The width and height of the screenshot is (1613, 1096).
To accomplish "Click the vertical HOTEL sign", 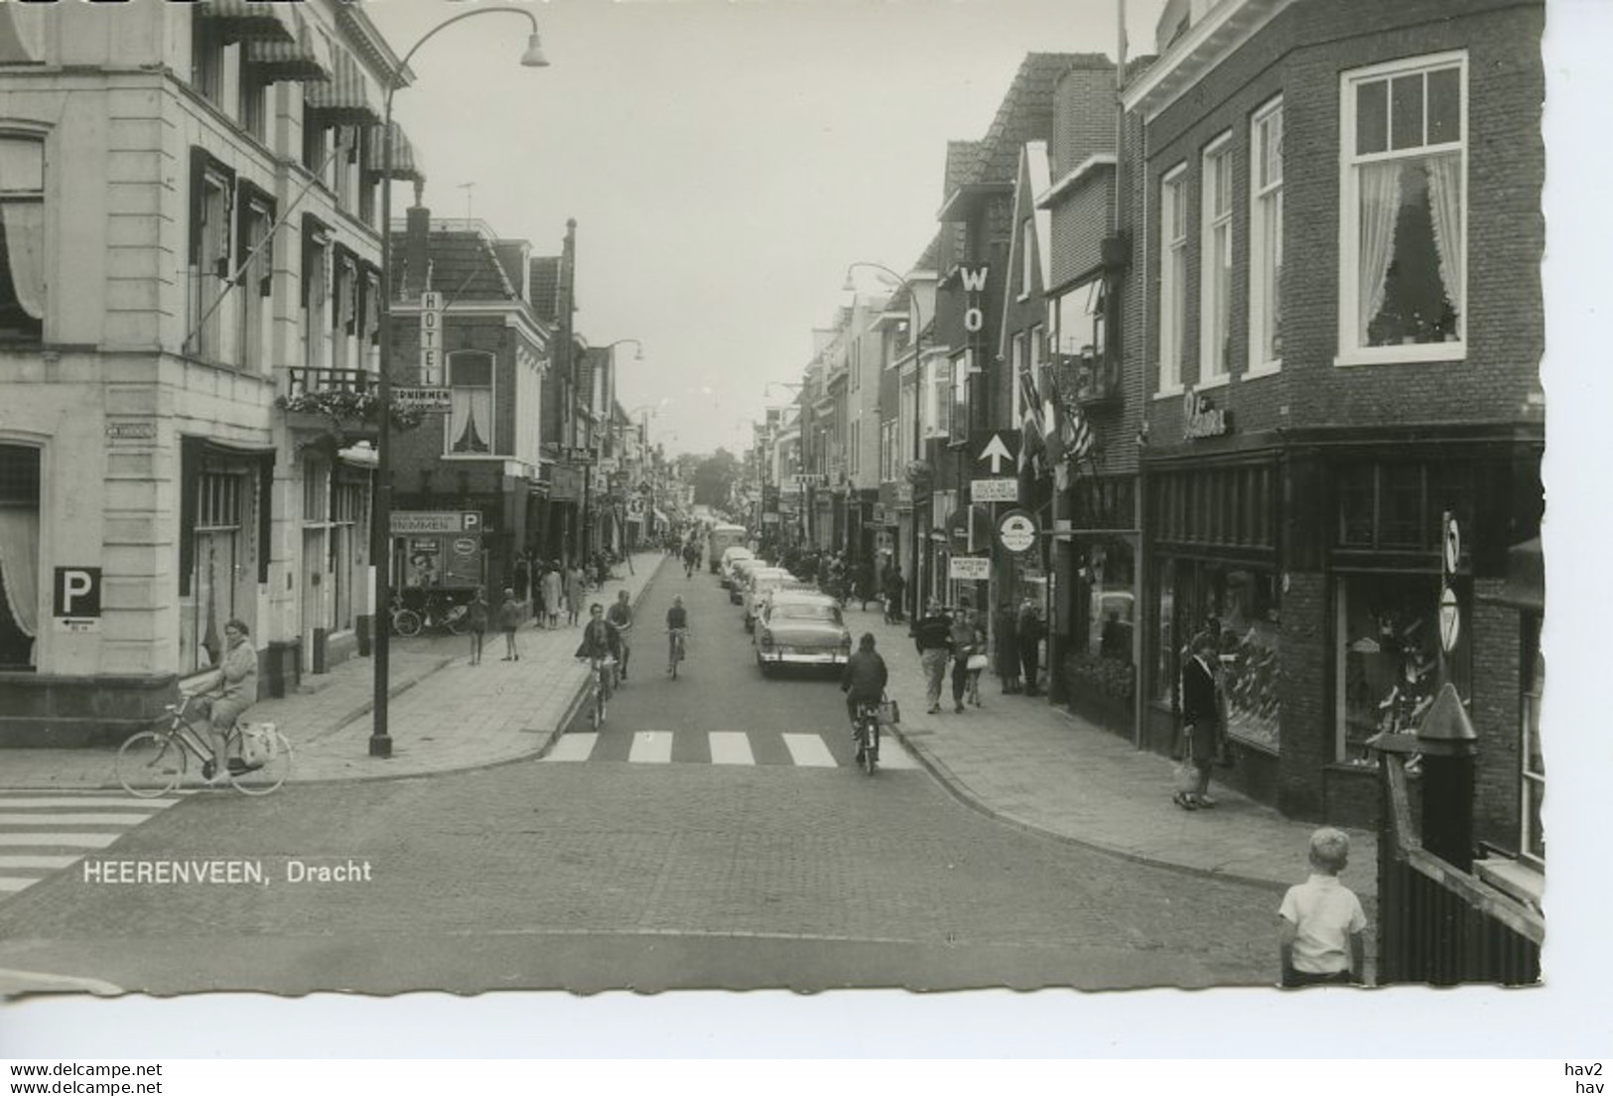I will [x=430, y=339].
